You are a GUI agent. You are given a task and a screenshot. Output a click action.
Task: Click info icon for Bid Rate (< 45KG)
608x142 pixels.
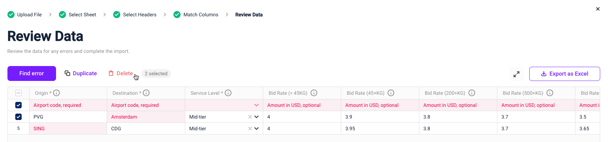tap(314, 93)
